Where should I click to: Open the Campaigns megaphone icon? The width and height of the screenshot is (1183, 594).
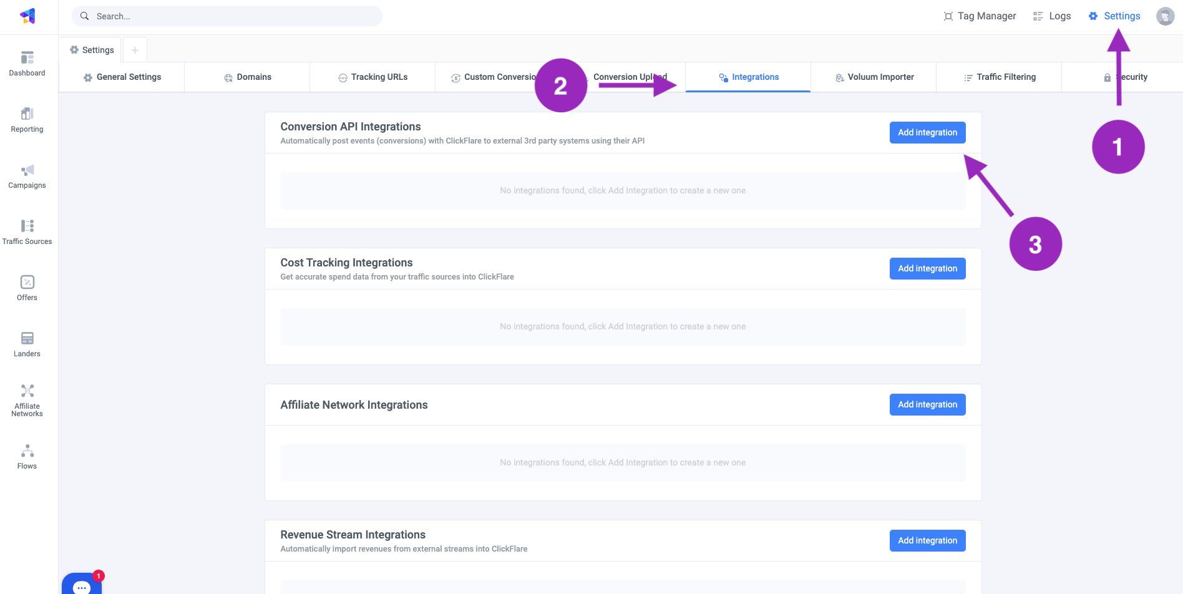(27, 170)
